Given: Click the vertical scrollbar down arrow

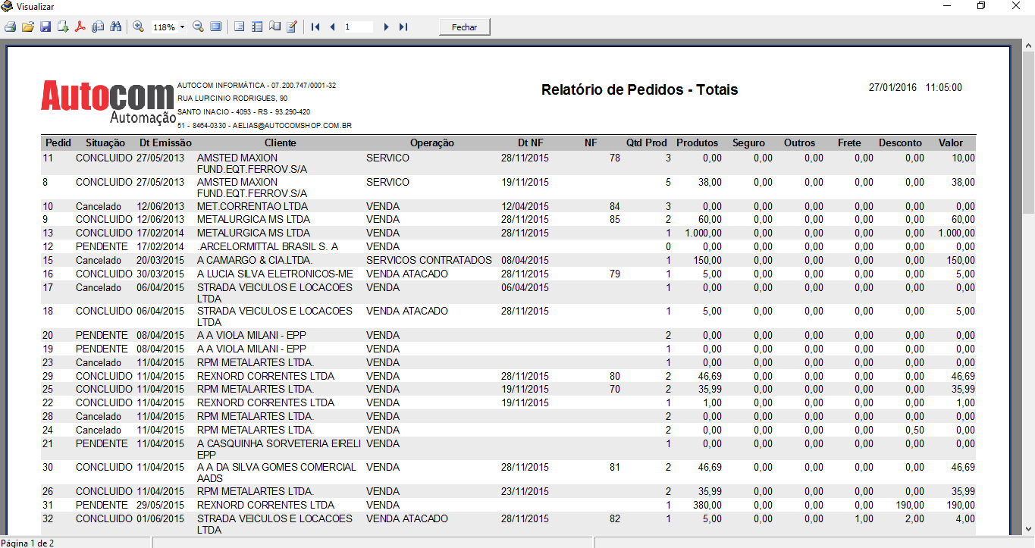Looking at the screenshot, I should [1028, 529].
